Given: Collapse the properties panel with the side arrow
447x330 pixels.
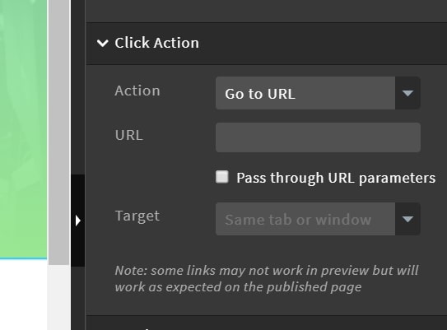Looking at the screenshot, I should [x=78, y=221].
